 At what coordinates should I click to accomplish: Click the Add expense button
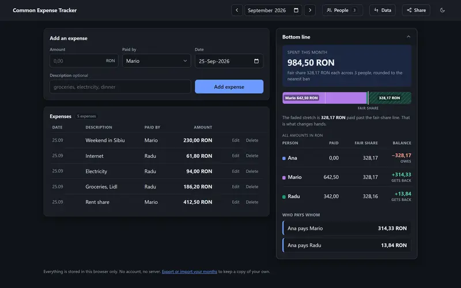[x=229, y=87]
